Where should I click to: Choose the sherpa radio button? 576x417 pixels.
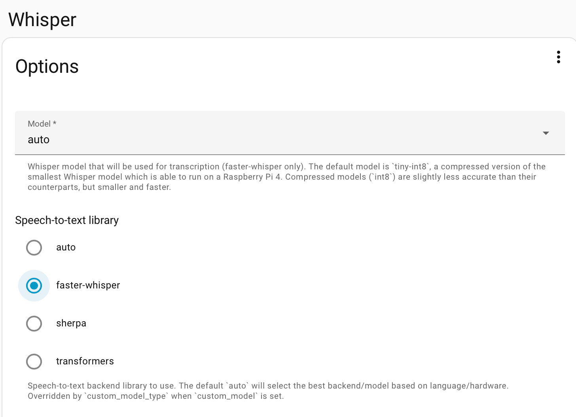click(x=34, y=324)
